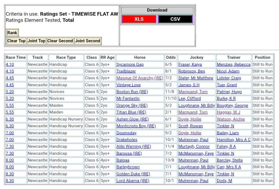Open horse Monticristo Boy link
The width and height of the screenshot is (279, 189).
coord(136,126)
